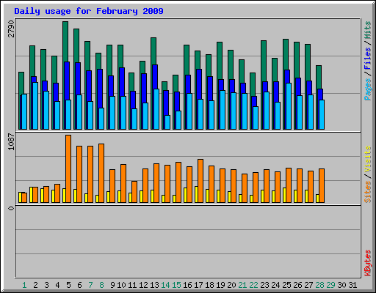The height and width of the screenshot is (293, 376).
Task: Select the cyan Pages bar for day 25
Action: (289, 106)
